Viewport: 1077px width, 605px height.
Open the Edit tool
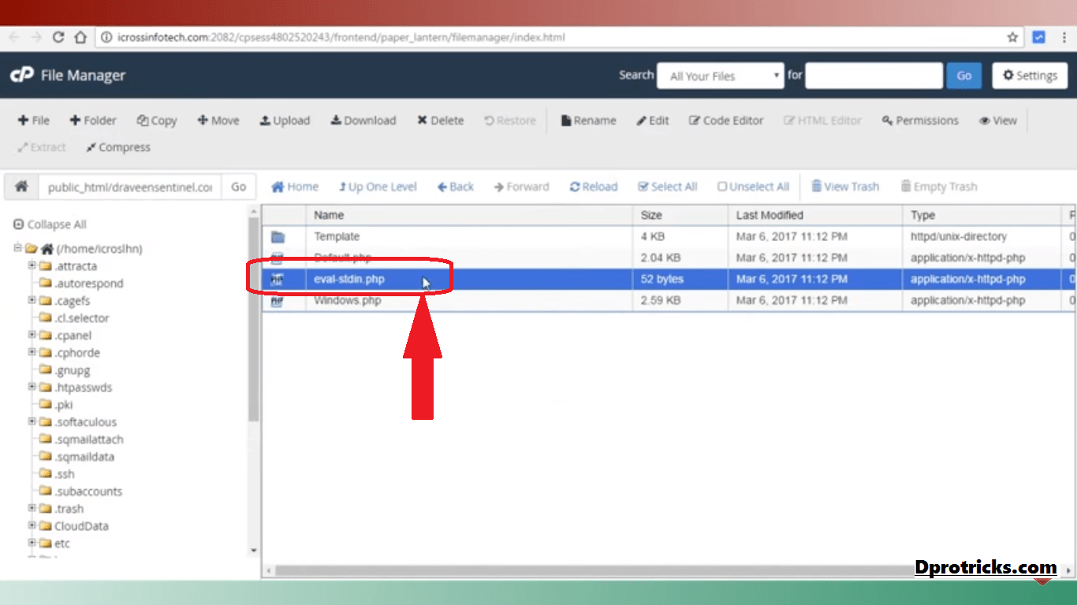pyautogui.click(x=653, y=121)
